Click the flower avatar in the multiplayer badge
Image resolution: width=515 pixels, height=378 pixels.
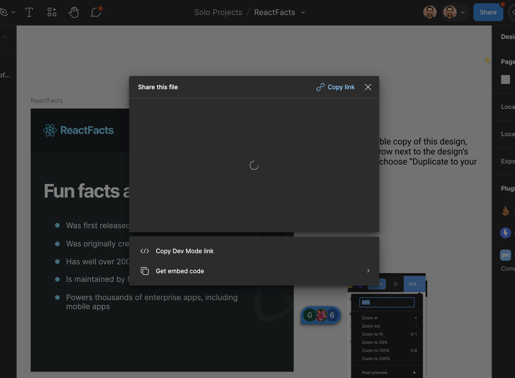tap(321, 315)
